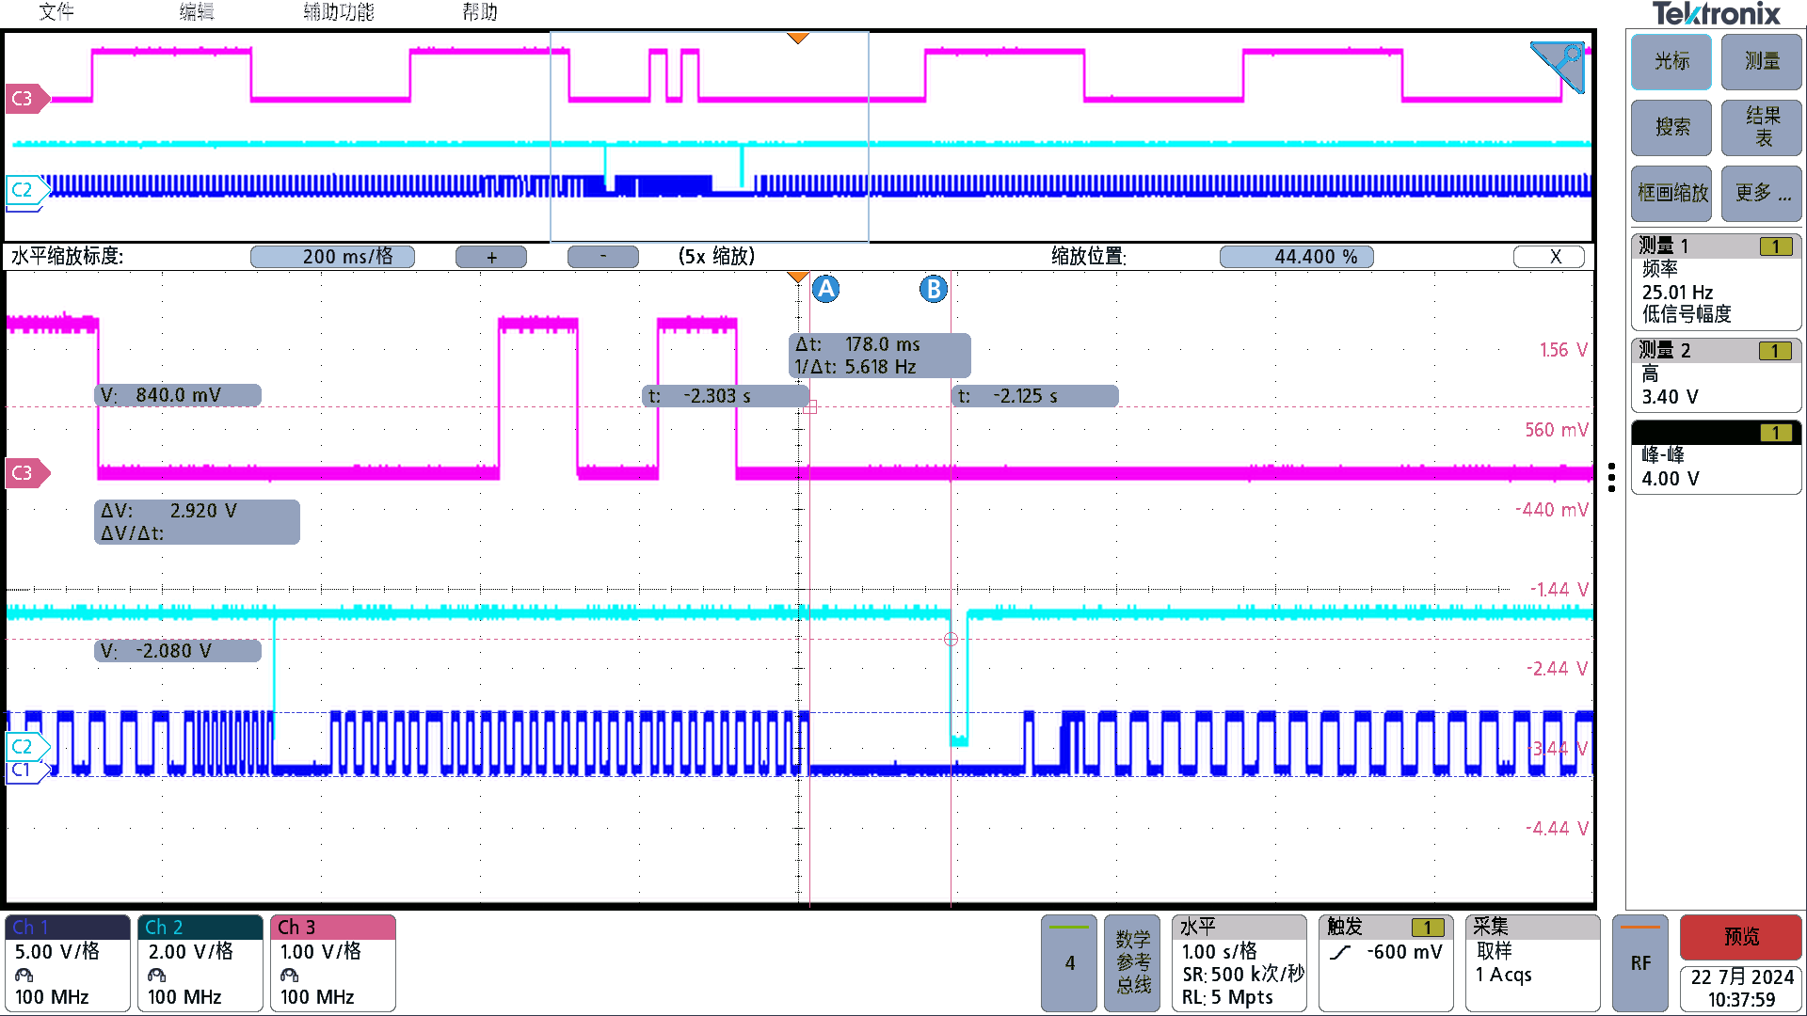Image resolution: width=1807 pixels, height=1016 pixels.
Task: Edit the 200 ms/格 zoom scale field
Action: tap(332, 257)
